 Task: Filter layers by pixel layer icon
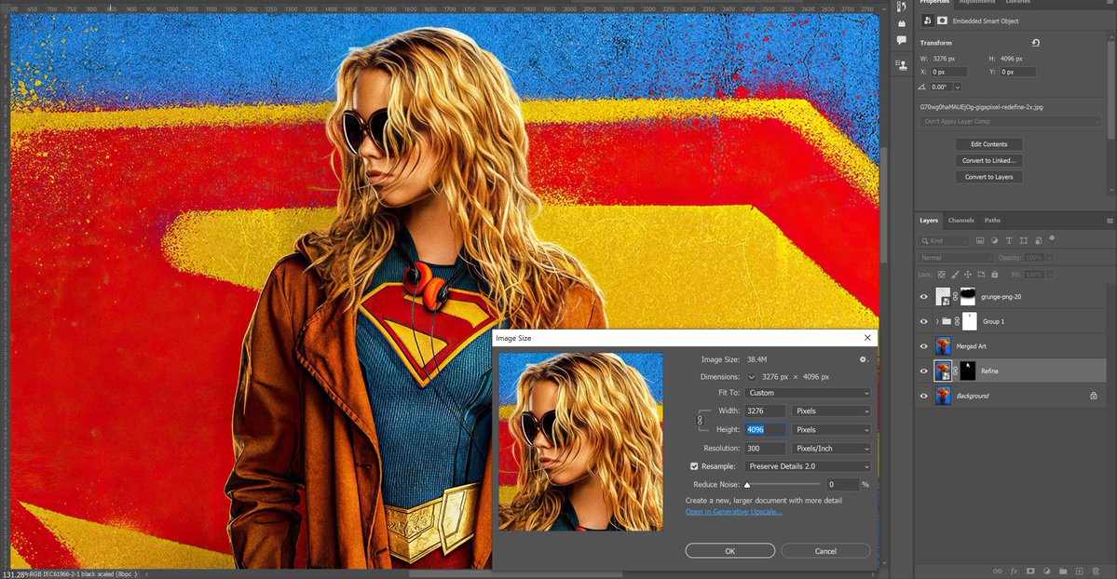click(979, 241)
